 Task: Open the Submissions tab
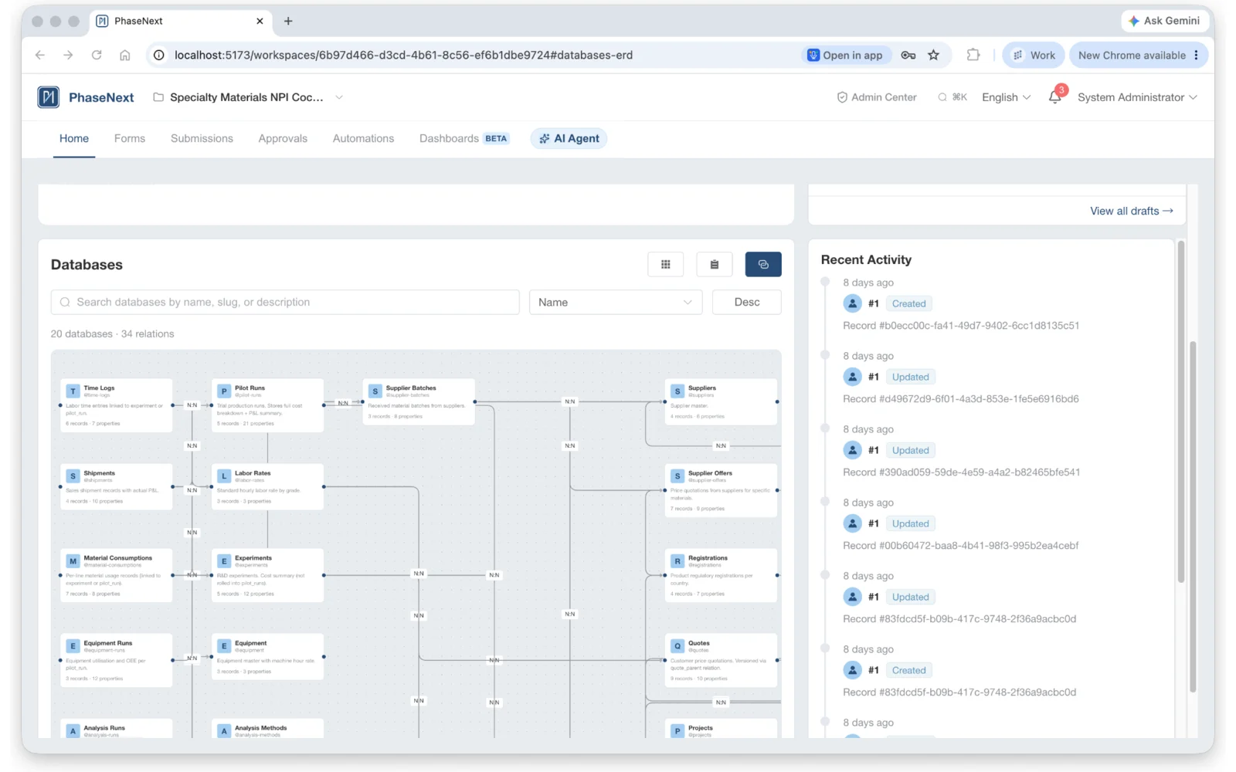point(202,138)
